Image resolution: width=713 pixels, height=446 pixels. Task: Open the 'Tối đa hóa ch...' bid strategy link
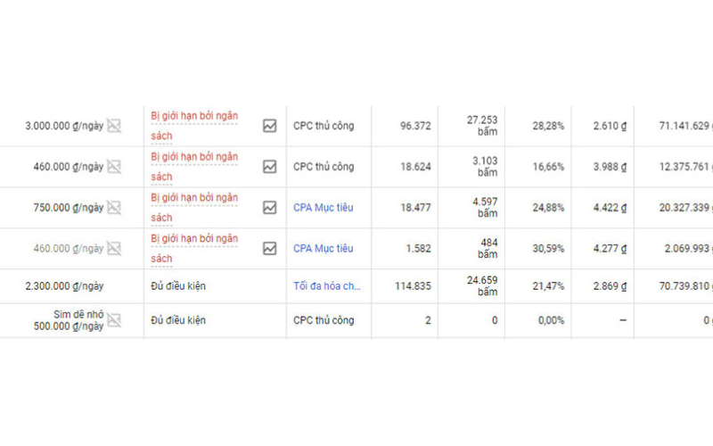(x=326, y=286)
